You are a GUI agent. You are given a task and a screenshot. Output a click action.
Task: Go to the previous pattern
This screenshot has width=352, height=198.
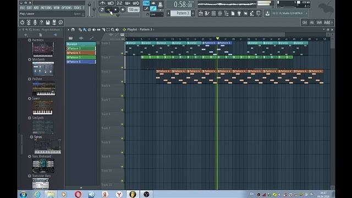pos(168,13)
